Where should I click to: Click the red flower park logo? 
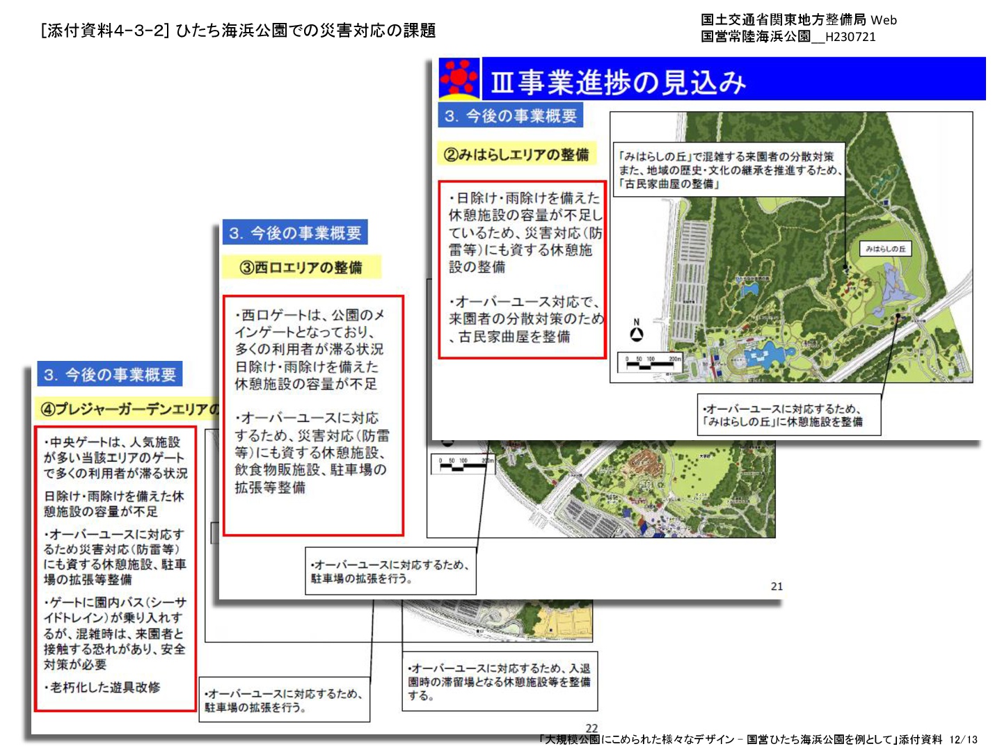[x=459, y=79]
